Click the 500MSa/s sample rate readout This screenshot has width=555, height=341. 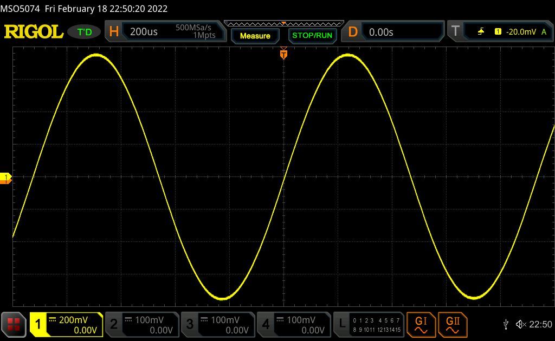(193, 28)
